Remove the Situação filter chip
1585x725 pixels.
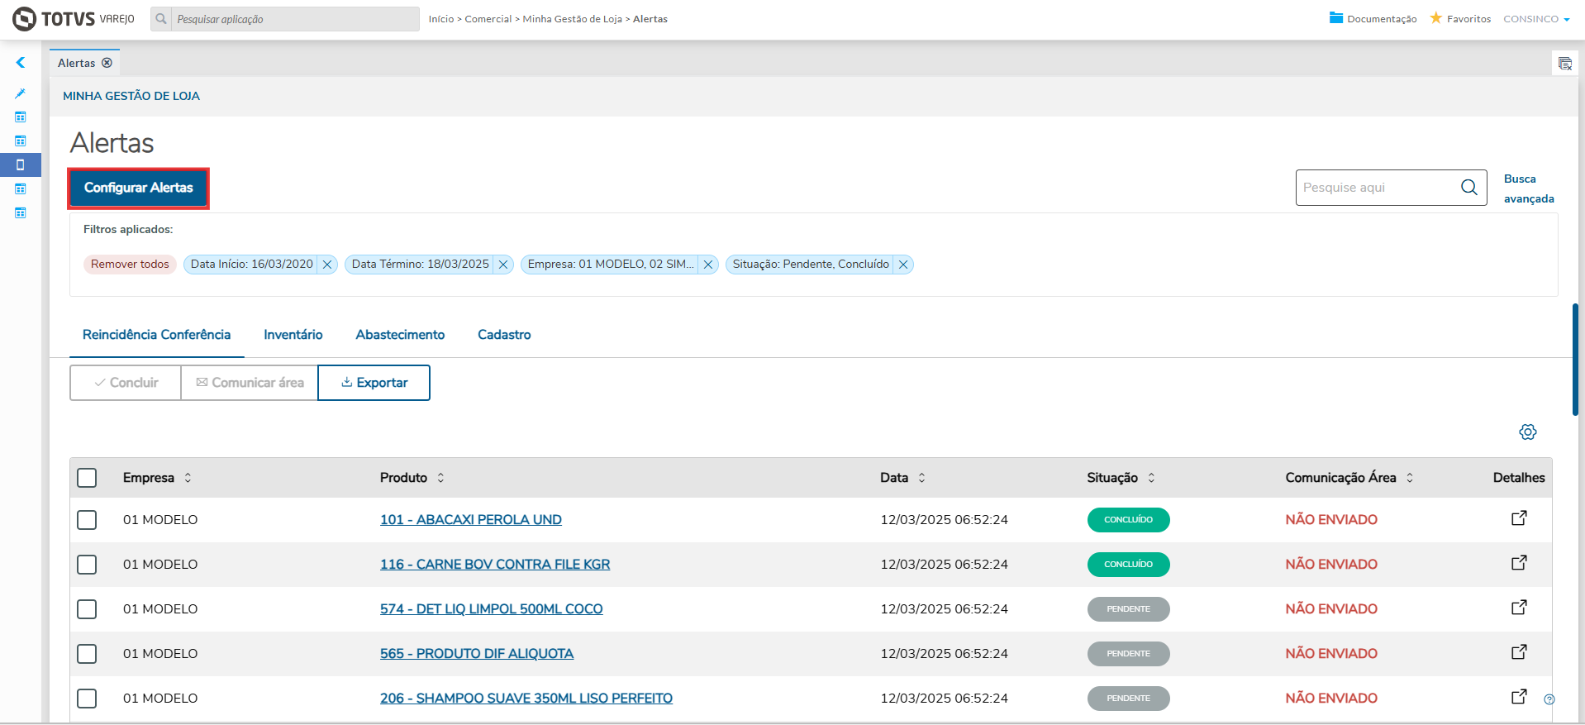coord(903,265)
